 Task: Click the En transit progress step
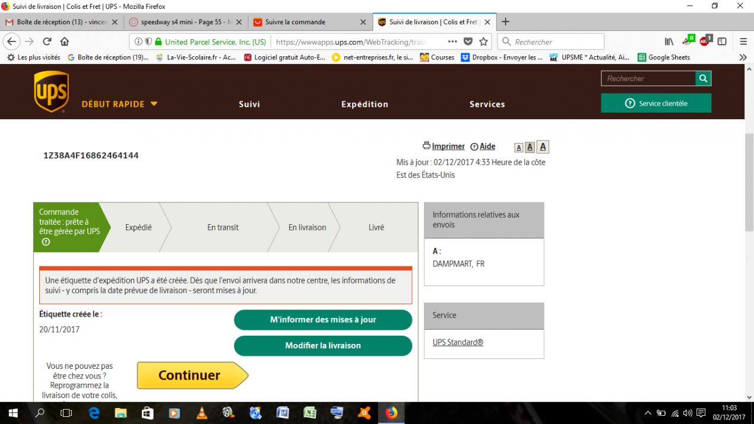223,227
